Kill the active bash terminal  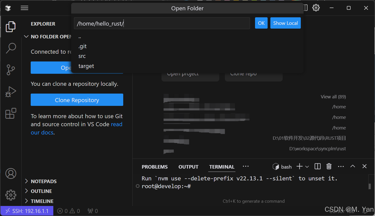(329, 166)
